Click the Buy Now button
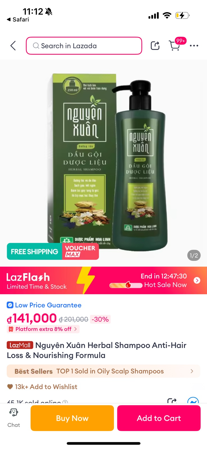Screen dimensions: 207x449 click(72, 418)
